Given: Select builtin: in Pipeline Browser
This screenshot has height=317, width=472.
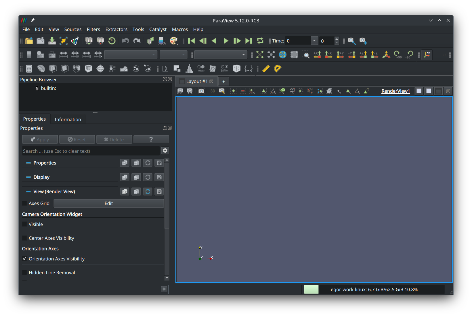Looking at the screenshot, I should (48, 88).
